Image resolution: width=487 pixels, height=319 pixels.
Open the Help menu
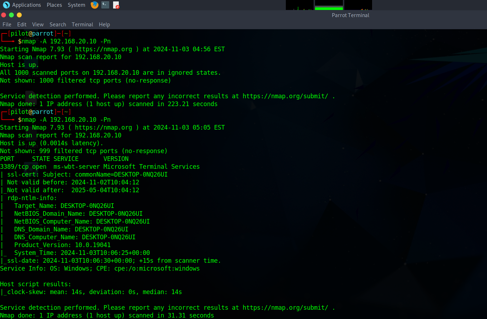coord(104,25)
